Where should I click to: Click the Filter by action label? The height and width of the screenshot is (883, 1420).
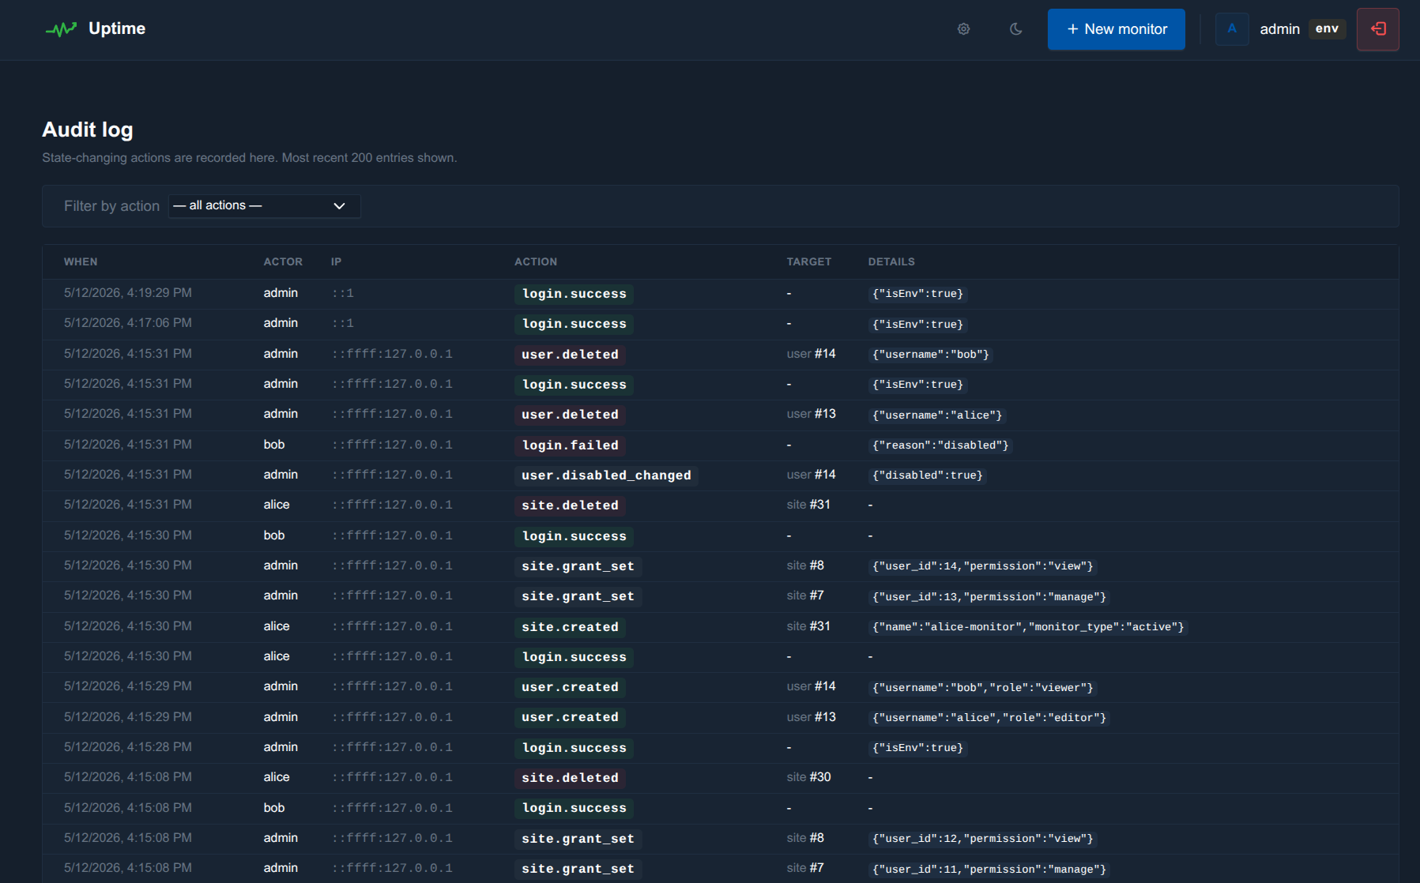111,206
